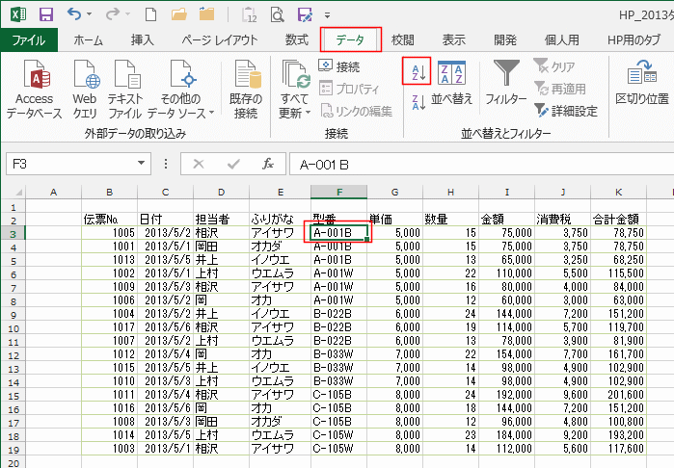The width and height of the screenshot is (674, 468).
Task: Switch to the 数式 ribbon tab
Action: coord(297,40)
